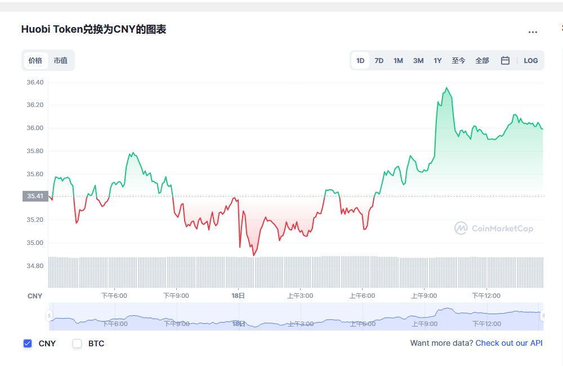Viewport: 563px width, 366px height.
Task: Select the 全部 all-time range
Action: (482, 61)
